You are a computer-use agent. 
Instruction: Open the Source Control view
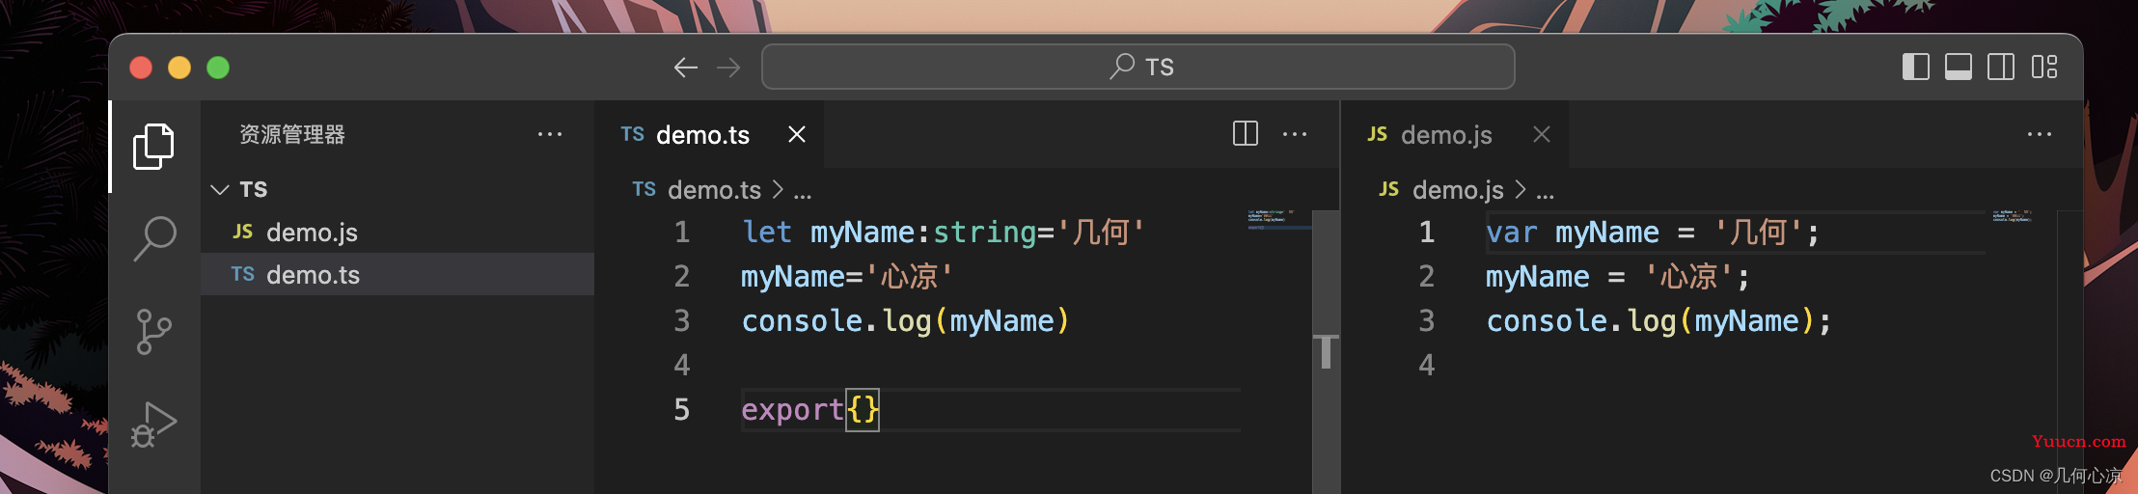click(x=153, y=332)
